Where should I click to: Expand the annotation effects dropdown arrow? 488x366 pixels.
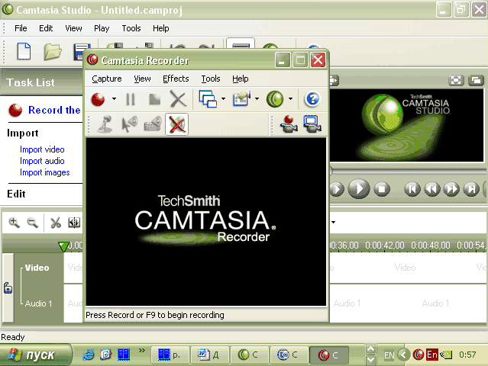click(257, 99)
